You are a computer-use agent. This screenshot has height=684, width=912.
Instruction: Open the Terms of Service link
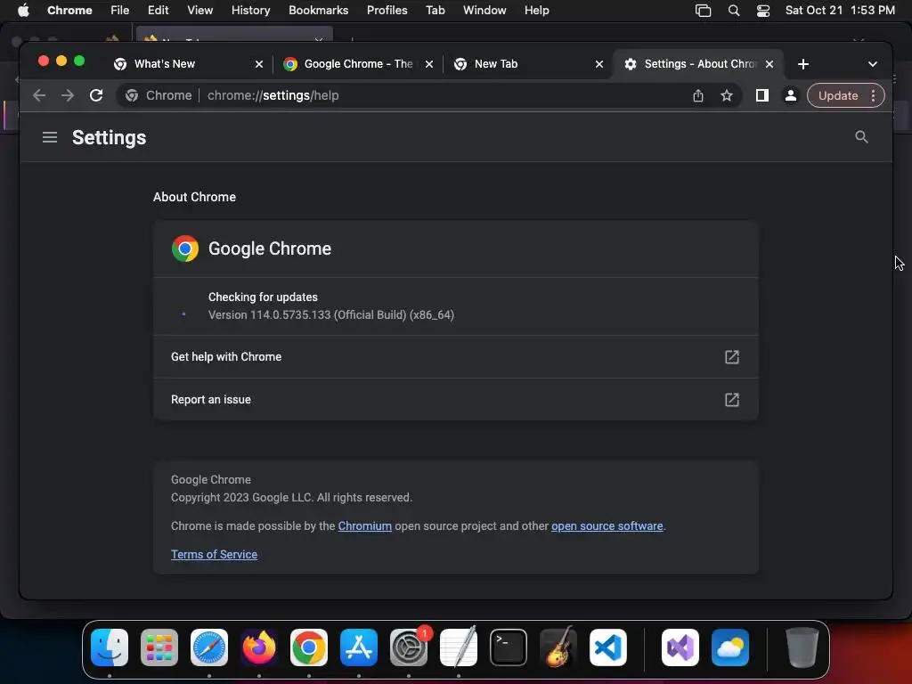click(x=214, y=554)
